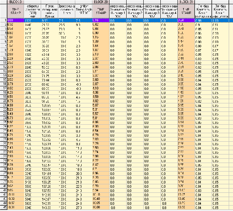Screen dimensions: 233x211
Task: Click the Cylinder 3 retard column header
Action: [x=152, y=11]
